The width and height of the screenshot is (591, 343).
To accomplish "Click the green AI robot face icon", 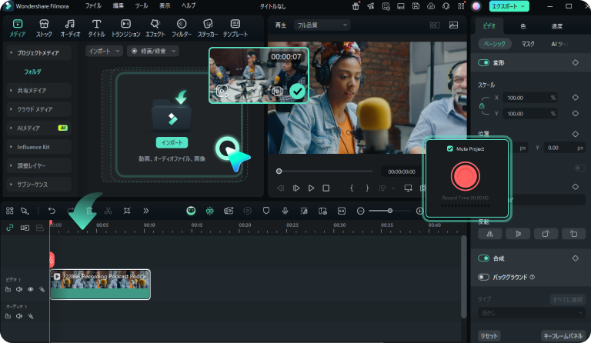I will point(191,211).
